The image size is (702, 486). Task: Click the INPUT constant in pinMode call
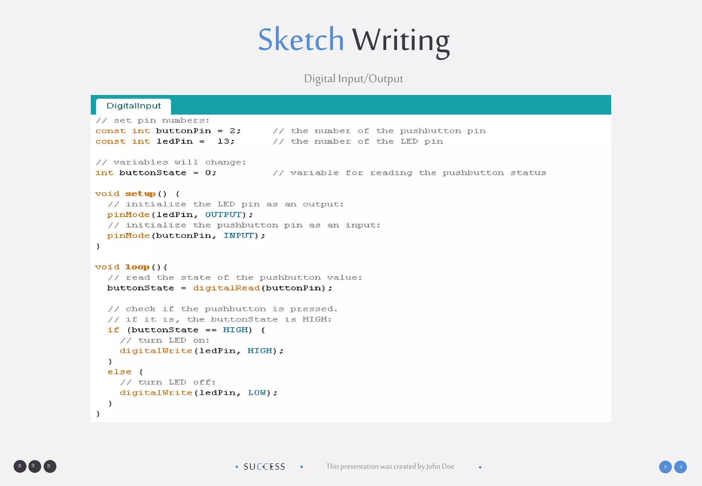pos(239,235)
